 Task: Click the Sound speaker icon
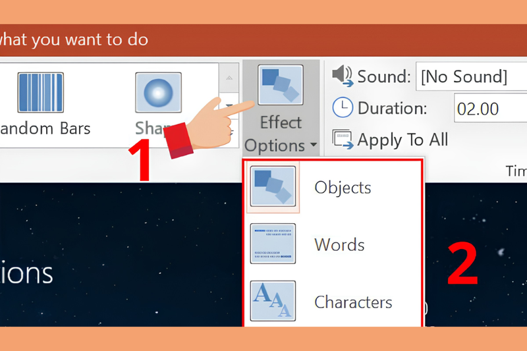coord(343,76)
